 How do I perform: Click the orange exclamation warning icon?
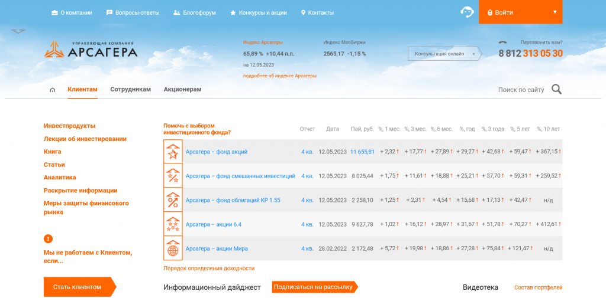(48, 238)
